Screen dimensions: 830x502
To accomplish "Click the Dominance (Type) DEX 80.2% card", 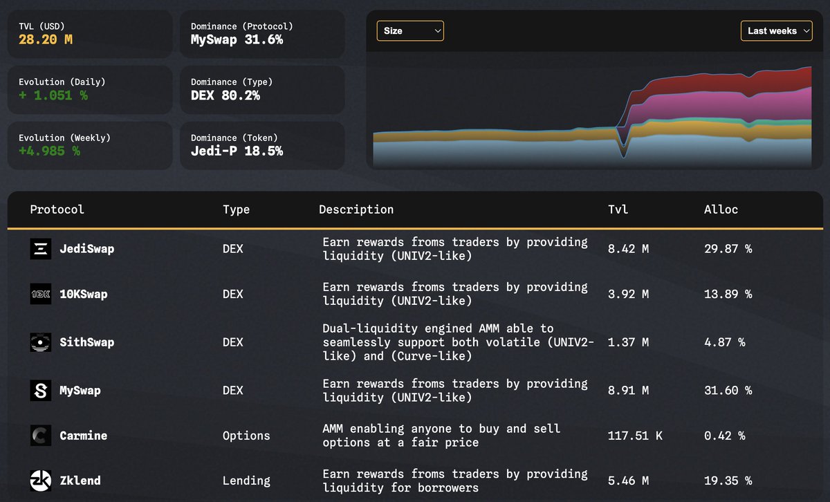I will pos(262,90).
